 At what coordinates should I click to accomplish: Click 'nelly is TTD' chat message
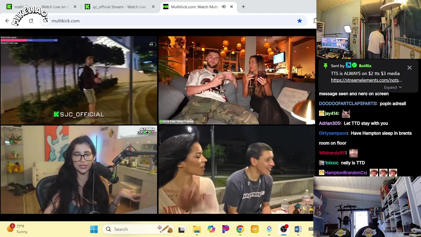353,163
